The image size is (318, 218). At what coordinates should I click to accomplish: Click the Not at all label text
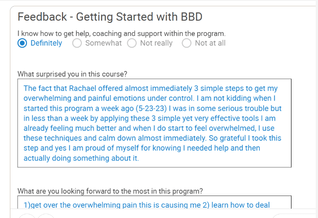coord(211,43)
